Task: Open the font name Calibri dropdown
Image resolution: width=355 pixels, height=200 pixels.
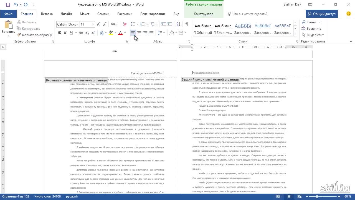Action: (x=78, y=24)
